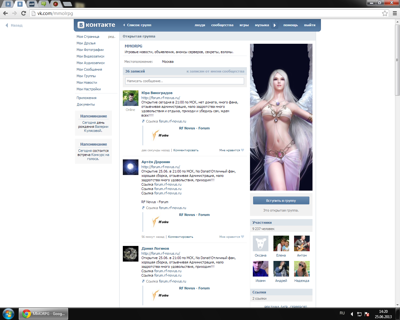400x320 pixels.
Task: Open Моя Страница in sidebar
Action: pyautogui.click(x=88, y=37)
